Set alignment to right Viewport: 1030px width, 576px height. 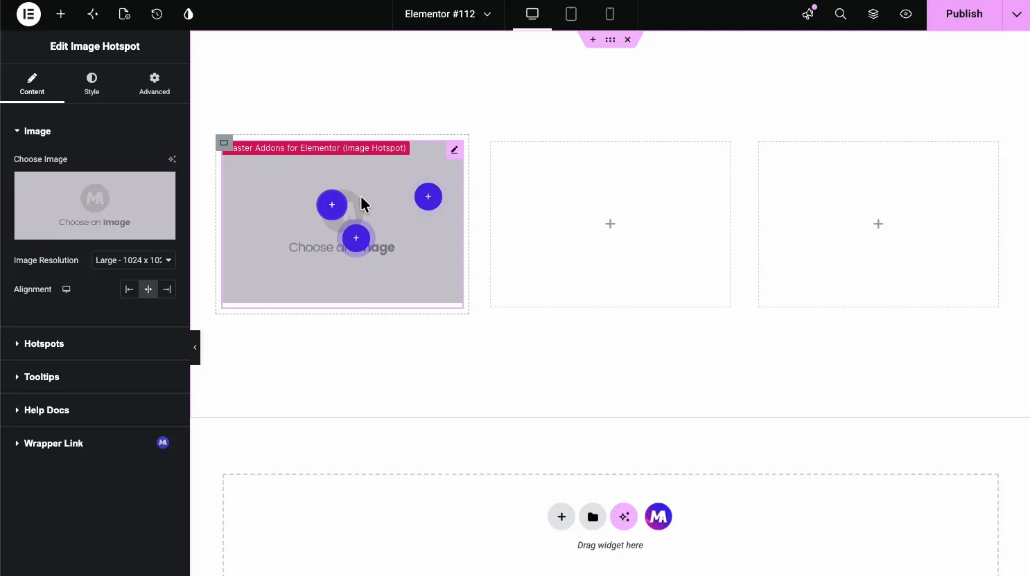click(167, 289)
